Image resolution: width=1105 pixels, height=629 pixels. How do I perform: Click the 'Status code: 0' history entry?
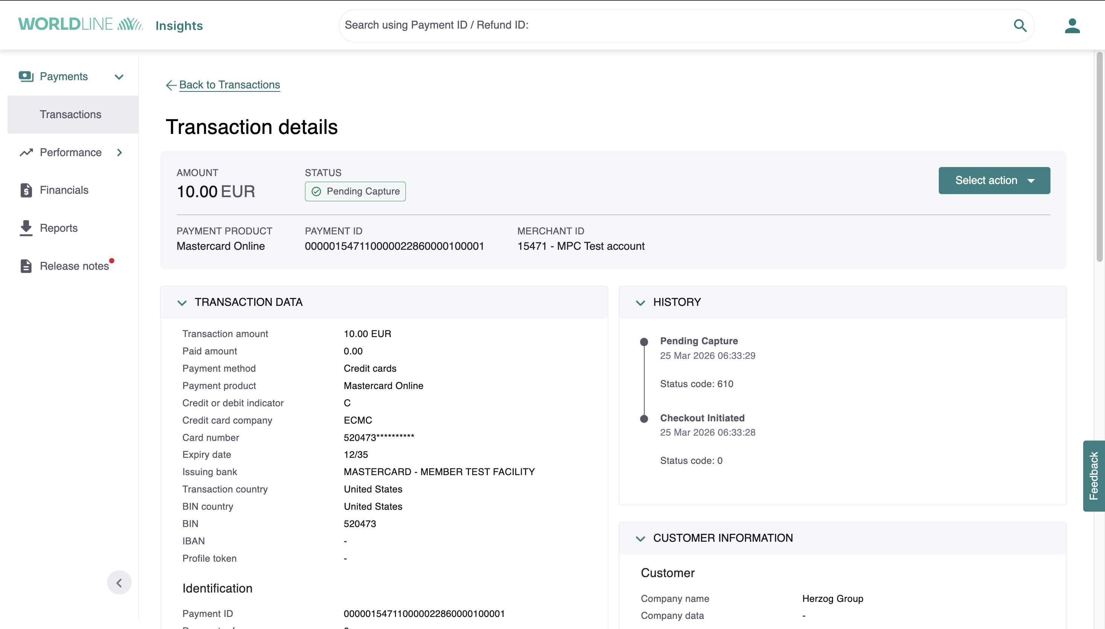tap(691, 460)
